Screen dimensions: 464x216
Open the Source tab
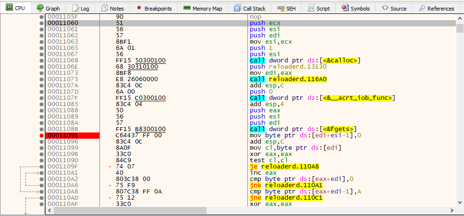click(x=394, y=8)
